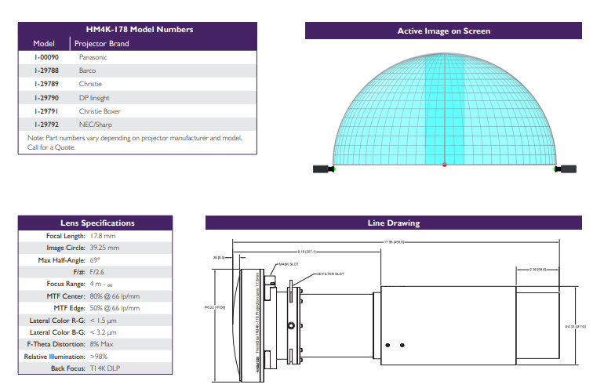Click model number 1-29791
Image resolution: width=615 pixels, height=388 pixels.
point(46,111)
